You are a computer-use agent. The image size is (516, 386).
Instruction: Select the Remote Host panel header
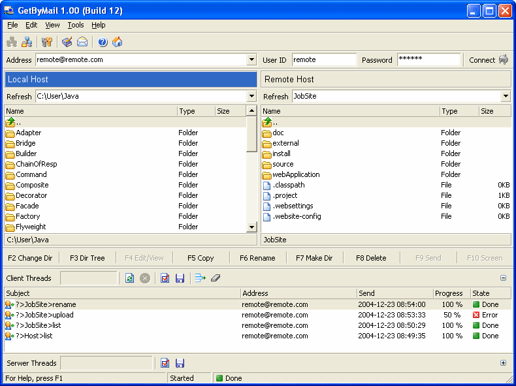(x=386, y=79)
